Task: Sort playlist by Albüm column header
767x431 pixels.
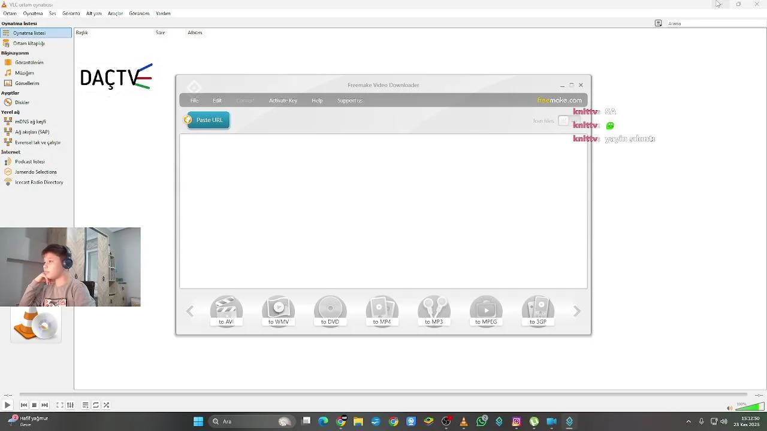Action: [x=195, y=32]
